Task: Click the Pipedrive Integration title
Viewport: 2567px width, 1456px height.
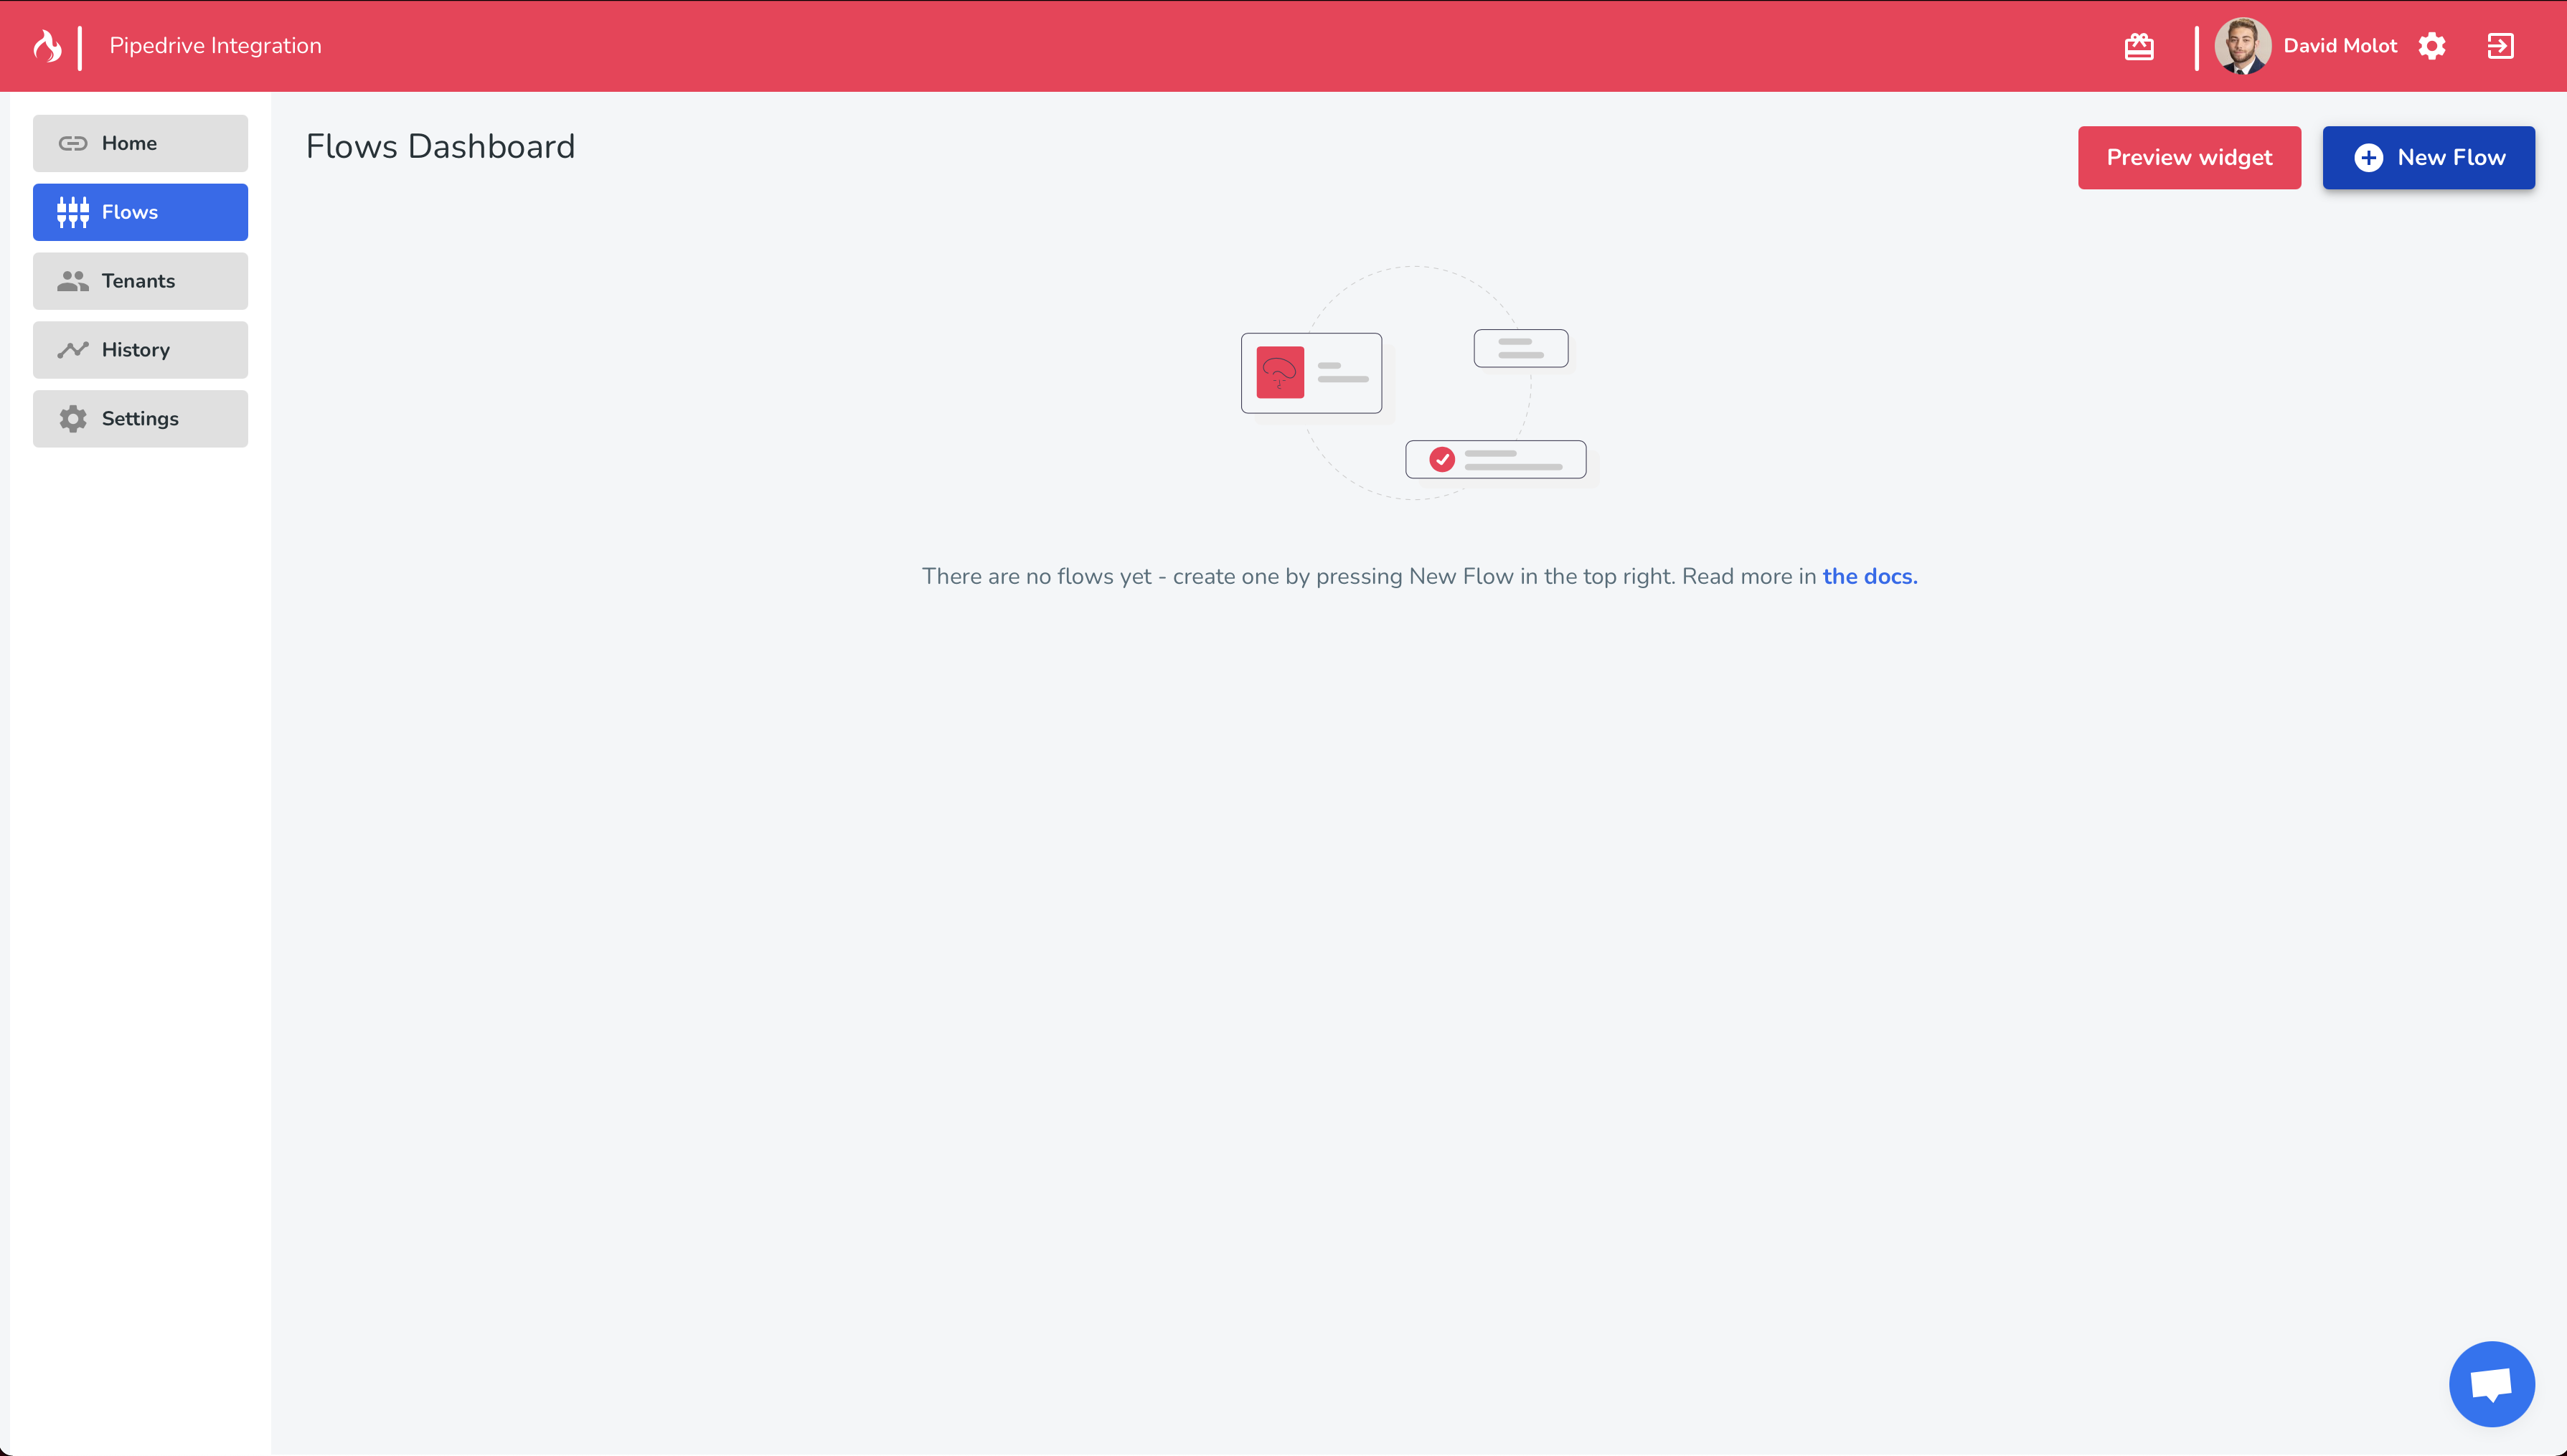Action: [x=215, y=46]
